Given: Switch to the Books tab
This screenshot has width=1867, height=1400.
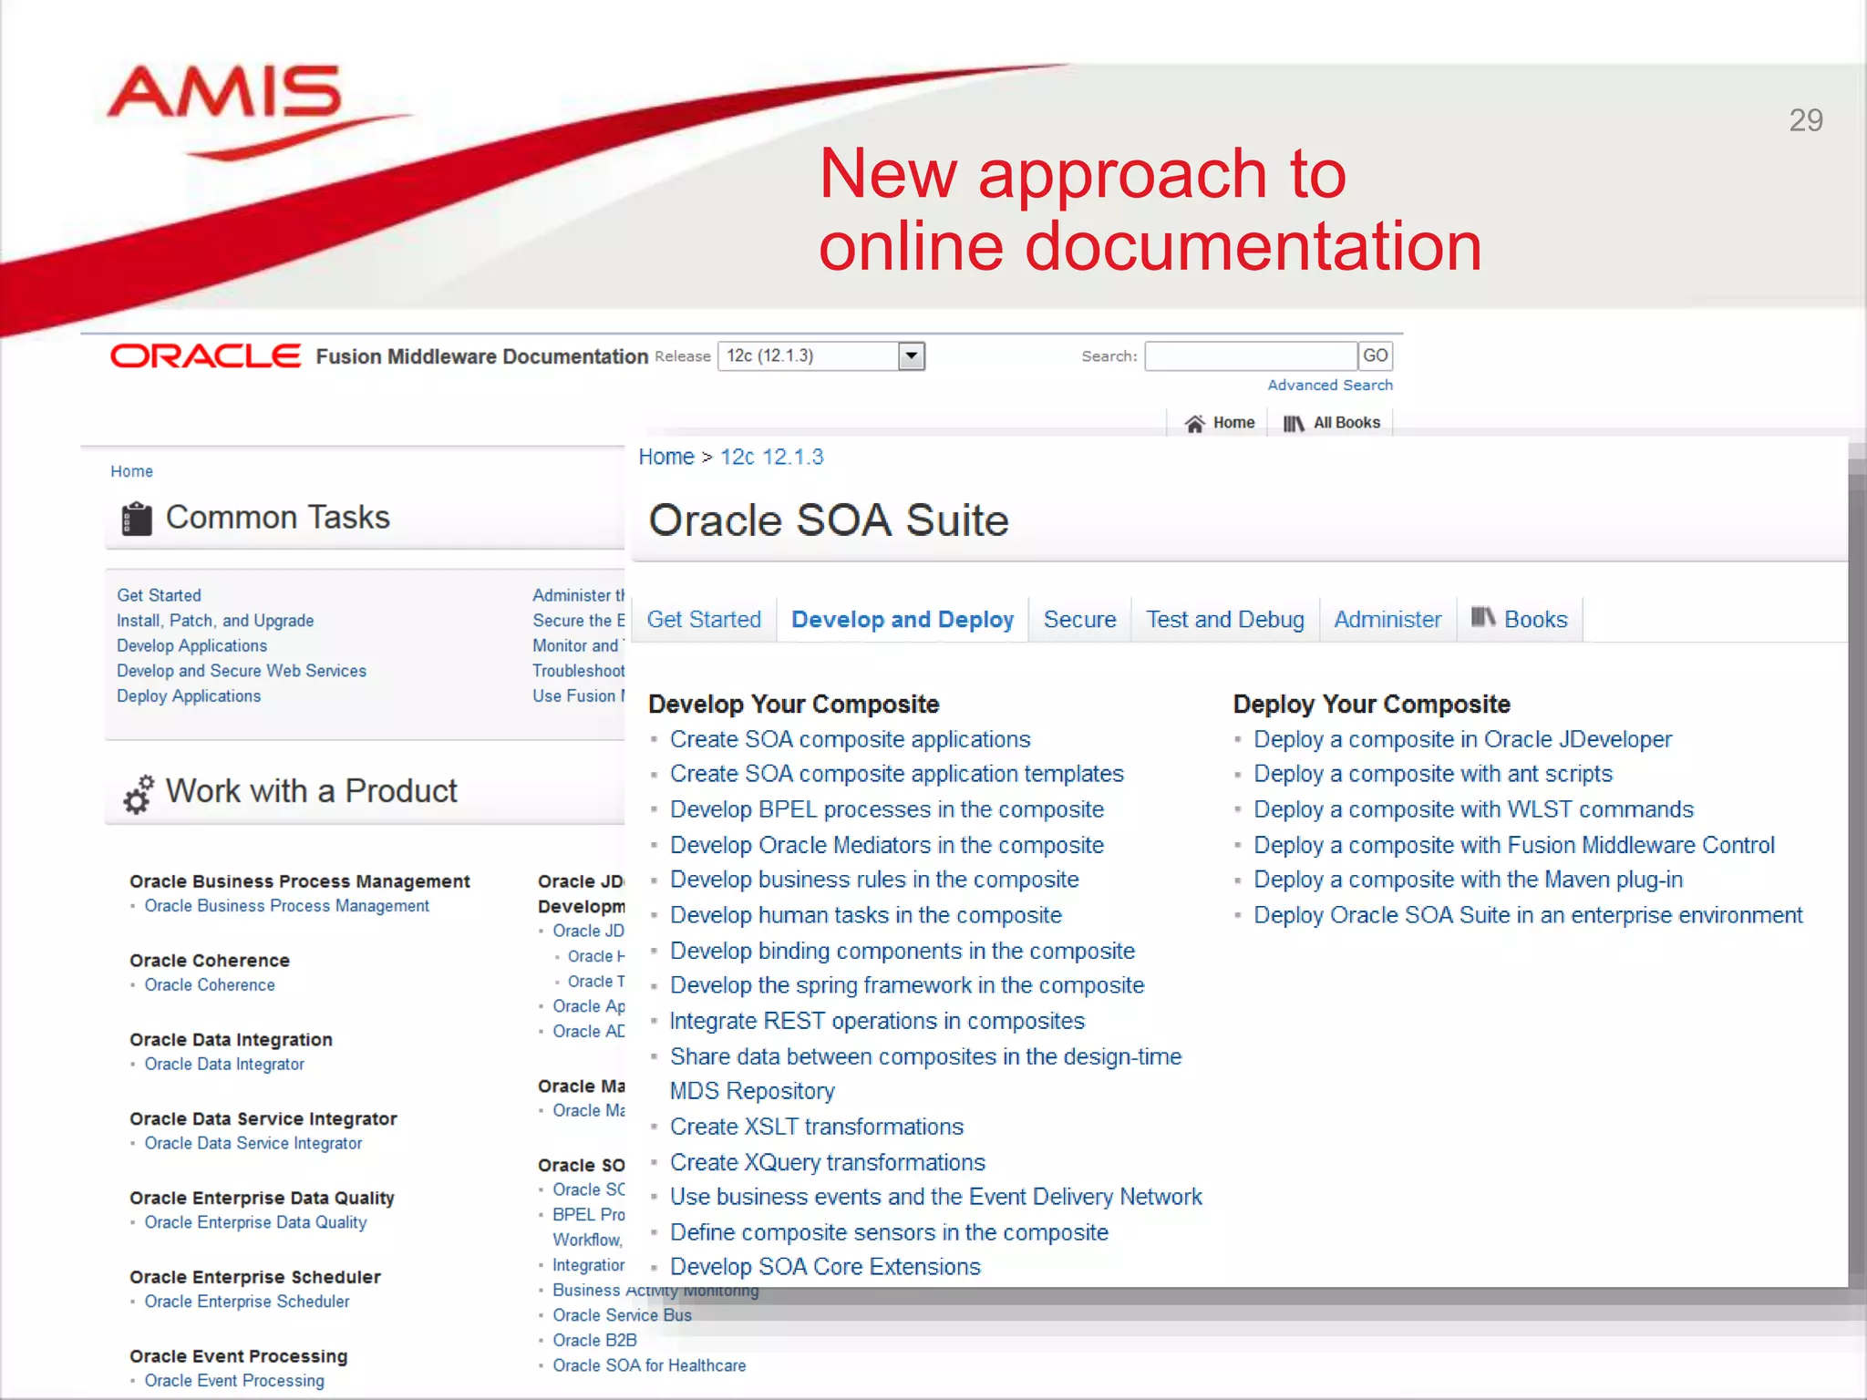Looking at the screenshot, I should 1520,620.
